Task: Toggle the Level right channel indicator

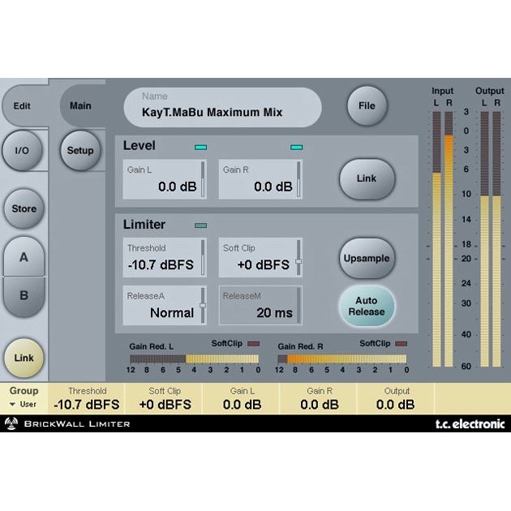Action: (x=296, y=148)
